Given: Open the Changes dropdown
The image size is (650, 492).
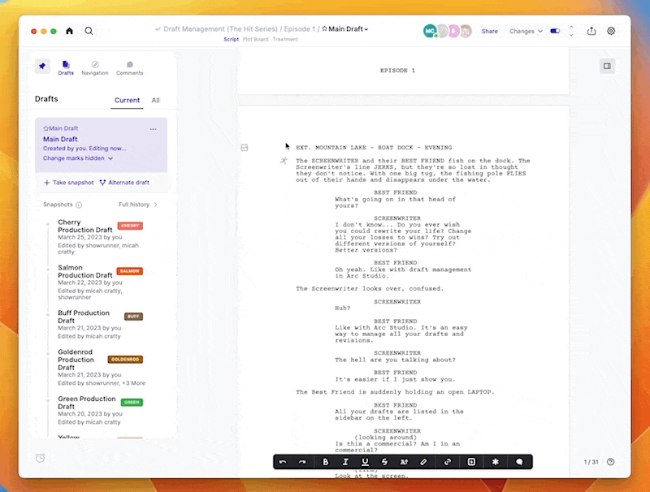Looking at the screenshot, I should [x=526, y=31].
